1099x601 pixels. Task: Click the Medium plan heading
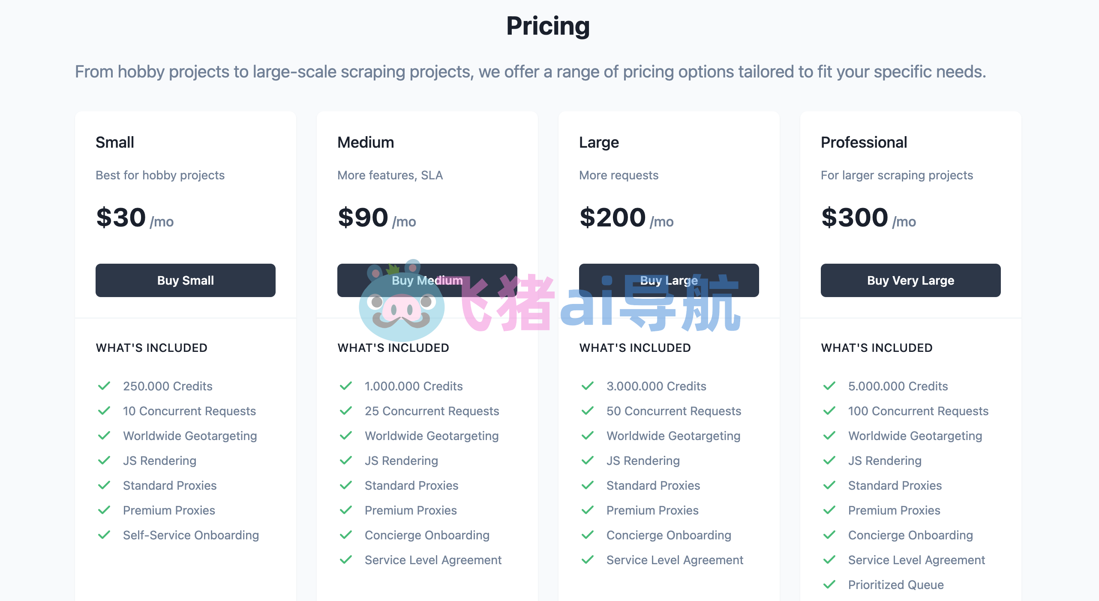tap(366, 143)
